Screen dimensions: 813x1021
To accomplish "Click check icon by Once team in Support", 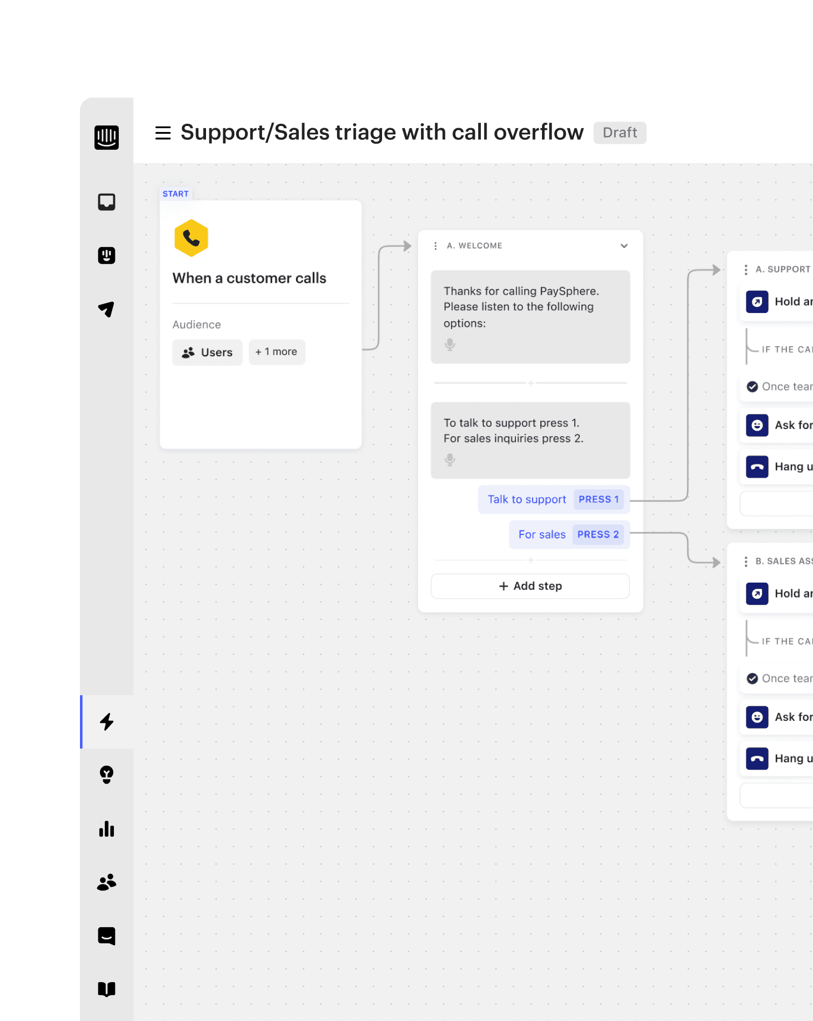I will click(x=752, y=387).
